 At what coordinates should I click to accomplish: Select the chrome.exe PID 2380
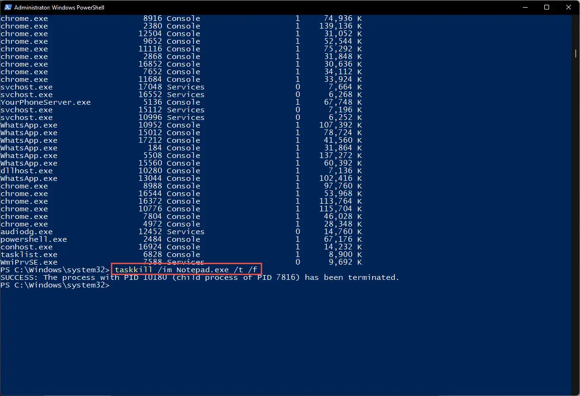pyautogui.click(x=153, y=26)
